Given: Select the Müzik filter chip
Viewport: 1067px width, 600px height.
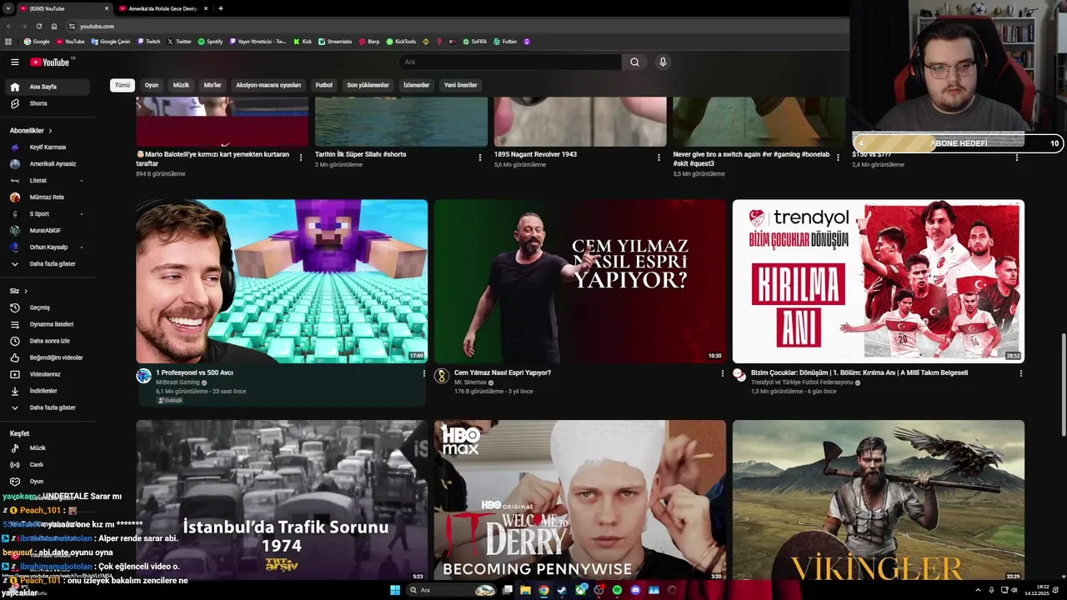Looking at the screenshot, I should tap(181, 85).
